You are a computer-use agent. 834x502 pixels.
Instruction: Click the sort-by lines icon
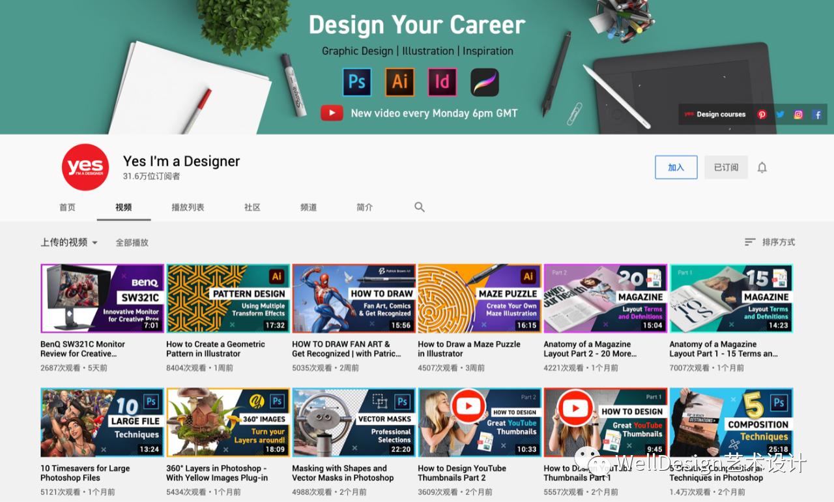point(751,242)
